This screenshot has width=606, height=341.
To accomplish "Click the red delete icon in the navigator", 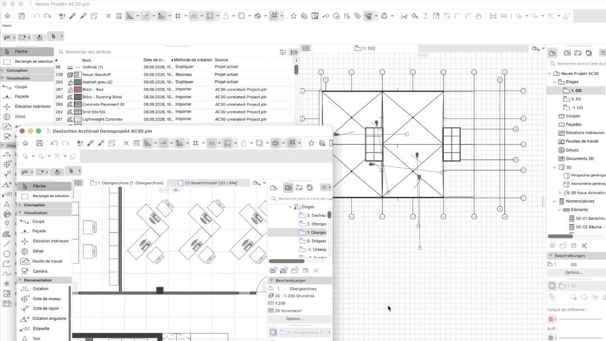I will point(584,246).
